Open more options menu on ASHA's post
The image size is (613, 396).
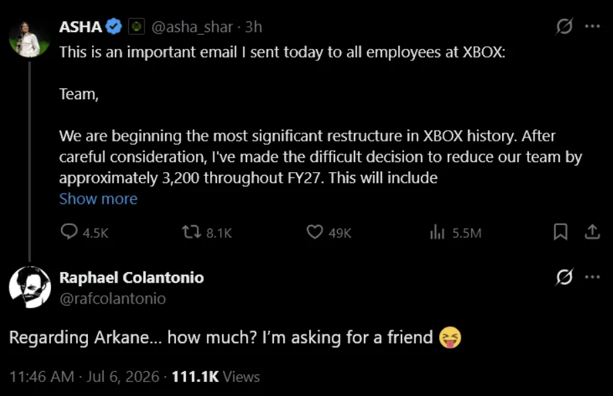click(x=592, y=27)
